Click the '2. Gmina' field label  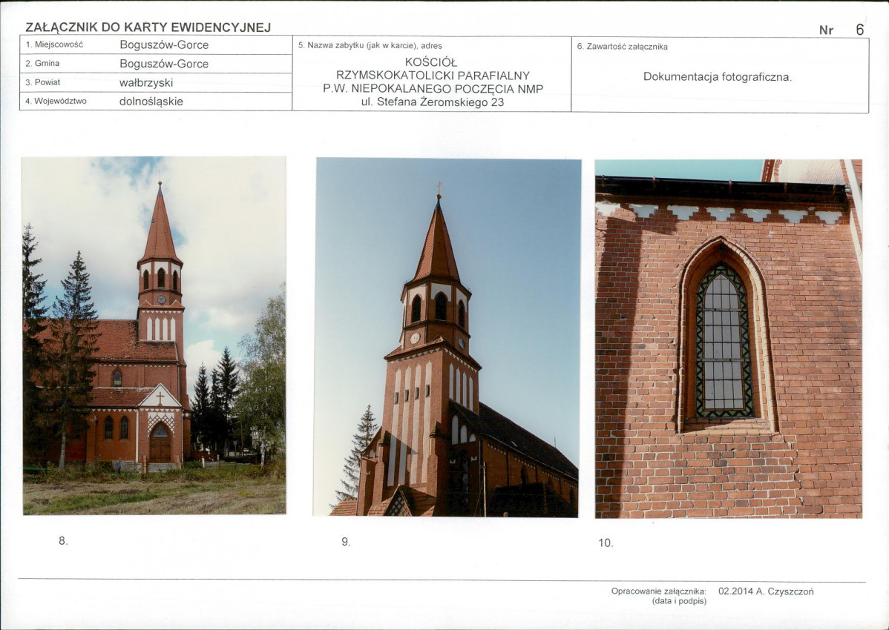(x=42, y=64)
